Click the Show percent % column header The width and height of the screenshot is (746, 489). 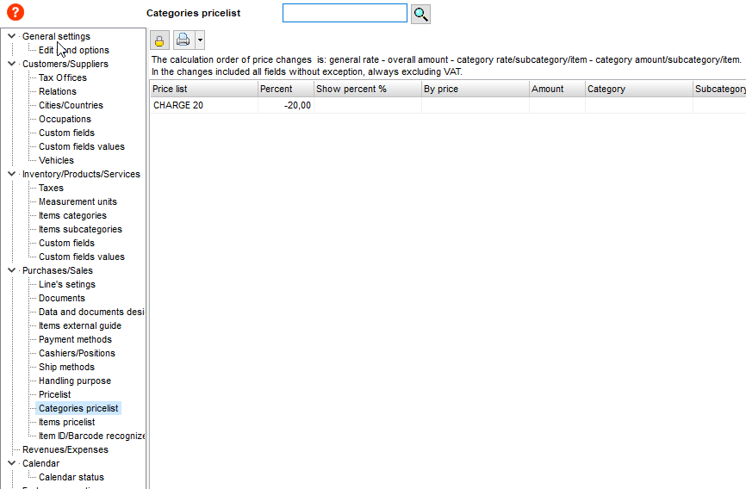coord(368,89)
